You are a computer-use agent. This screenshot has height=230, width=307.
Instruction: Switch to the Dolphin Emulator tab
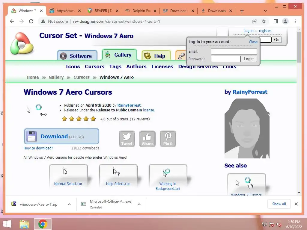(141, 11)
